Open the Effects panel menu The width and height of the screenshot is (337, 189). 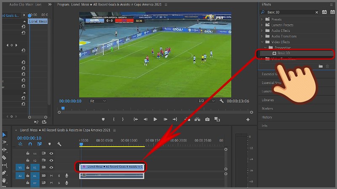331,5
